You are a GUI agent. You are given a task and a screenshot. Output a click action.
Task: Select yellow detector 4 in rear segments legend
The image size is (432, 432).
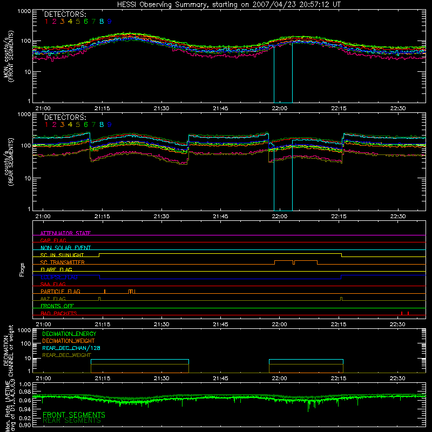coord(70,125)
